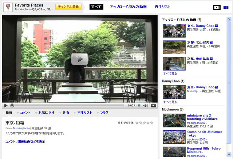Image resolution: width=233 pixels, height=159 pixels.
Task: Mute the video using the speaker icon
Action: tap(145, 106)
